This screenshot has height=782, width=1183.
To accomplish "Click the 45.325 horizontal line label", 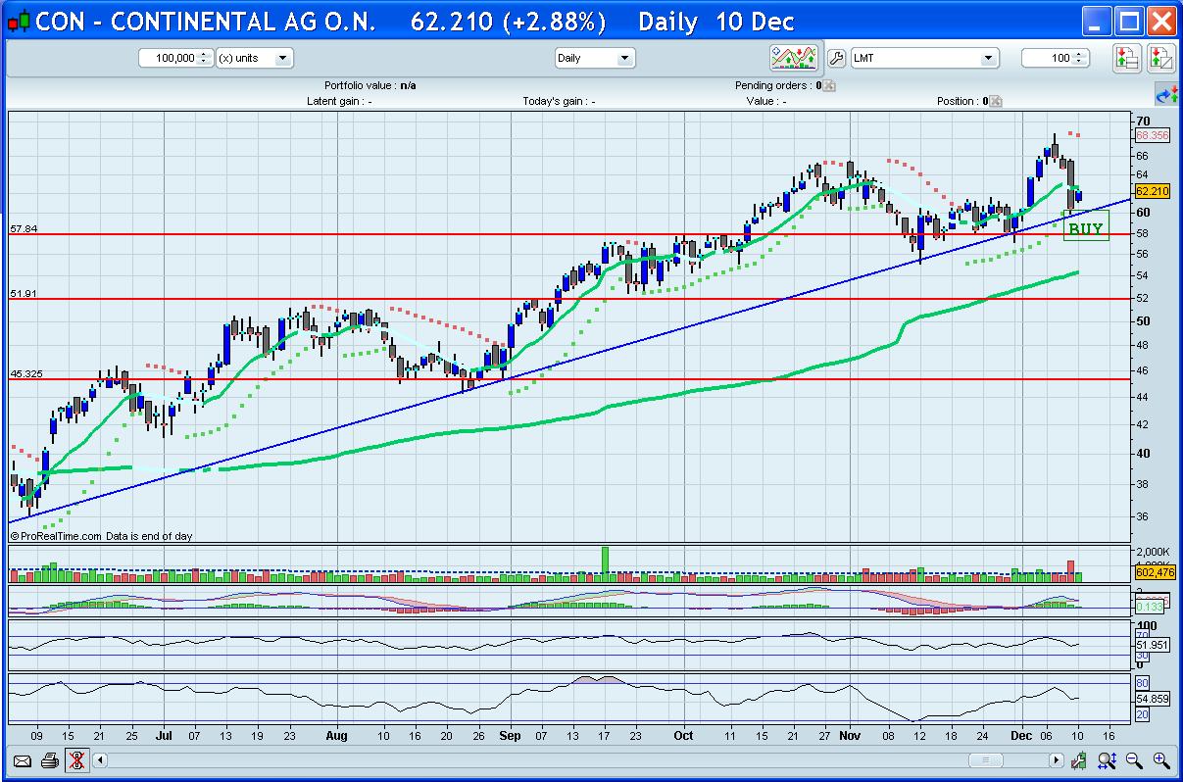I will [26, 373].
